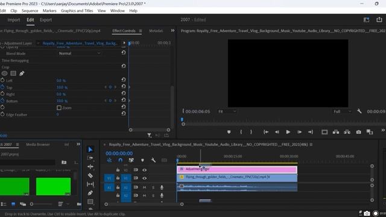Open the Program monitor button overflow chevron

coord(383,130)
